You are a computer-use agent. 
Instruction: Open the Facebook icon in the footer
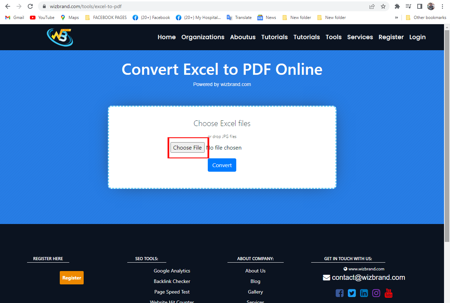(x=340, y=293)
